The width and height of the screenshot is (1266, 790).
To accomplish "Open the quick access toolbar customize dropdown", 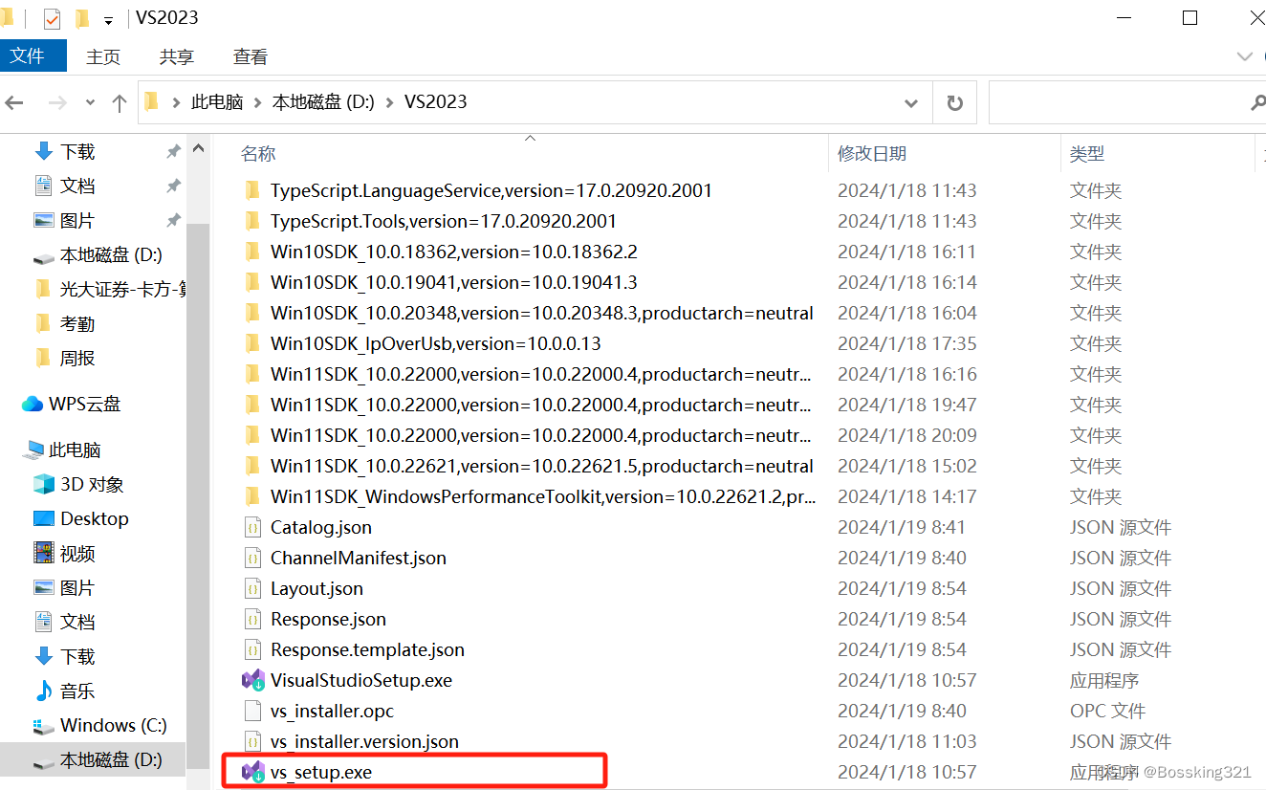I will [x=108, y=20].
